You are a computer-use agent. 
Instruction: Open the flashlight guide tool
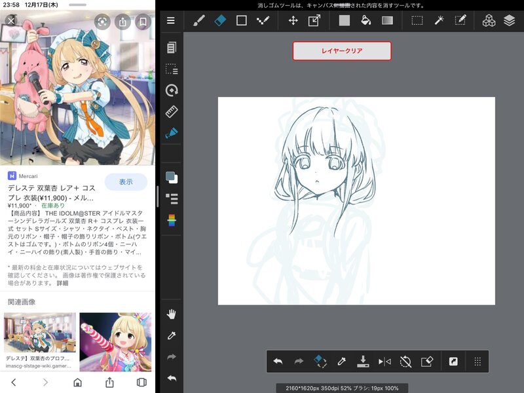pyautogui.click(x=172, y=133)
